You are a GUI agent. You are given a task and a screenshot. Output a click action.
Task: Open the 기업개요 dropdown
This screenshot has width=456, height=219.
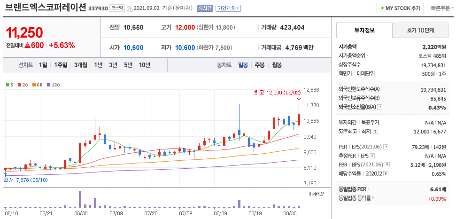pos(228,8)
